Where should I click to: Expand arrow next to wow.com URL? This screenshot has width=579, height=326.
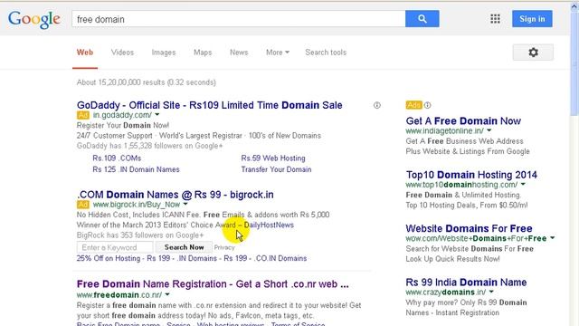552,238
